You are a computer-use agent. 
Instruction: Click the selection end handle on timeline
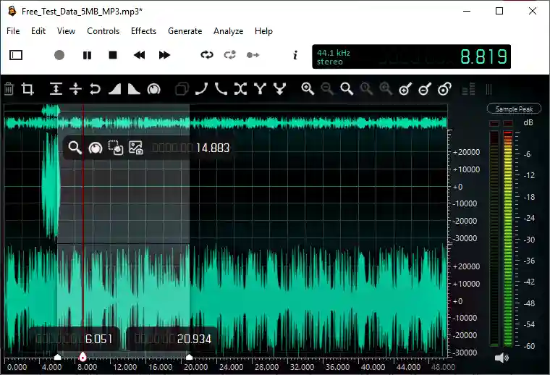(x=189, y=357)
